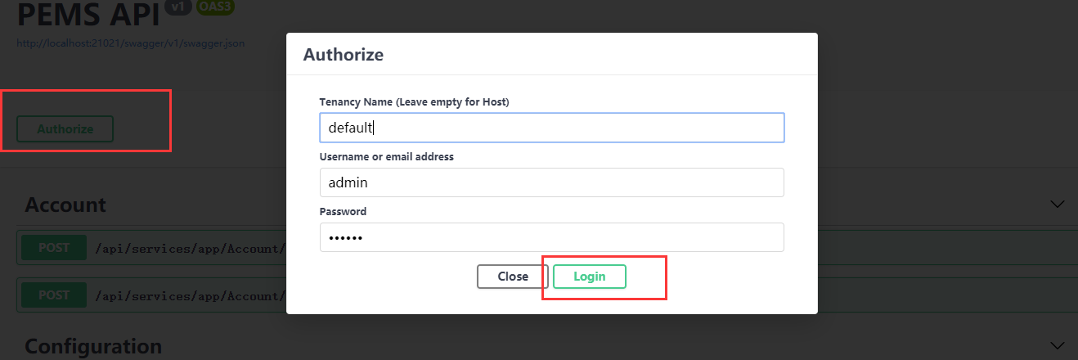Click into the Password field
The height and width of the screenshot is (360, 1078).
(x=551, y=237)
